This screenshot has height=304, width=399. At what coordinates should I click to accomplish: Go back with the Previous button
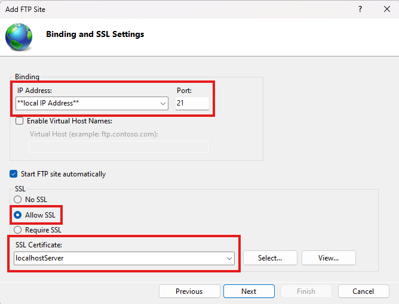(x=189, y=291)
